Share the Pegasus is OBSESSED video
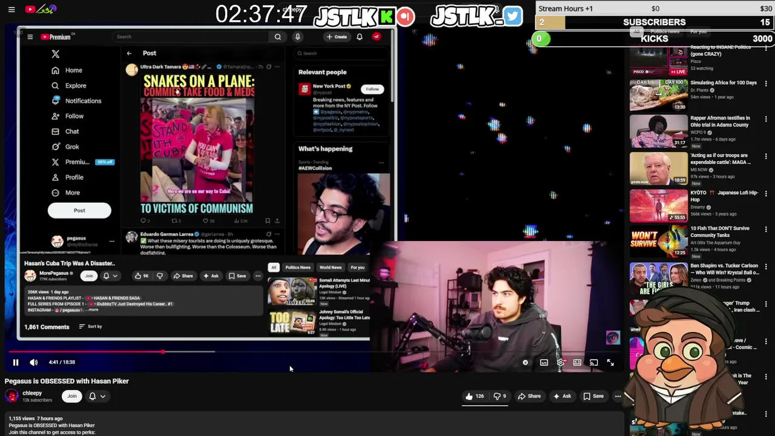The height and width of the screenshot is (436, 775). pos(529,396)
